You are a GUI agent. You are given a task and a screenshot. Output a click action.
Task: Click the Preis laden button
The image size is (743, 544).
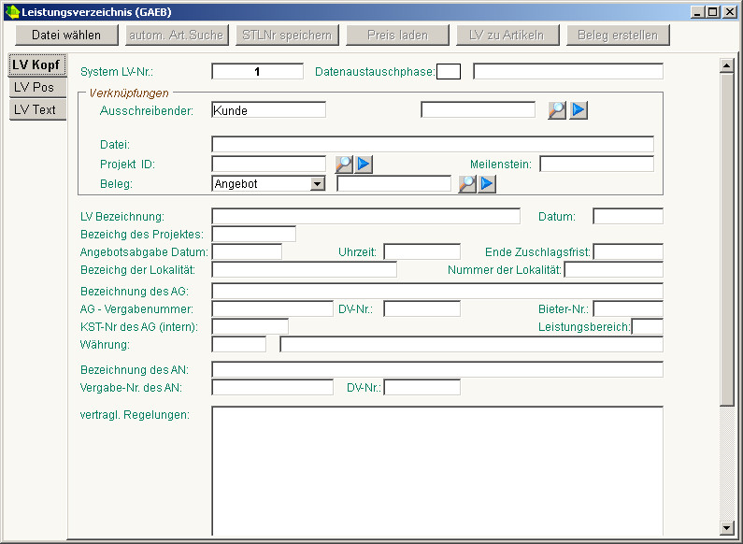[x=397, y=36]
